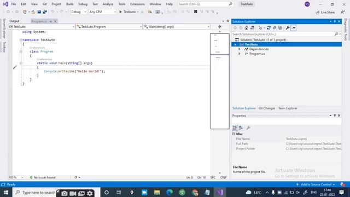Click the New Project toolbar icon
Screen dimensions: 350x197
pos(25,12)
